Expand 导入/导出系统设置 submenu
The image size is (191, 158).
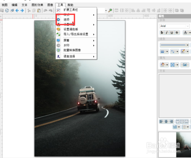click(x=76, y=34)
